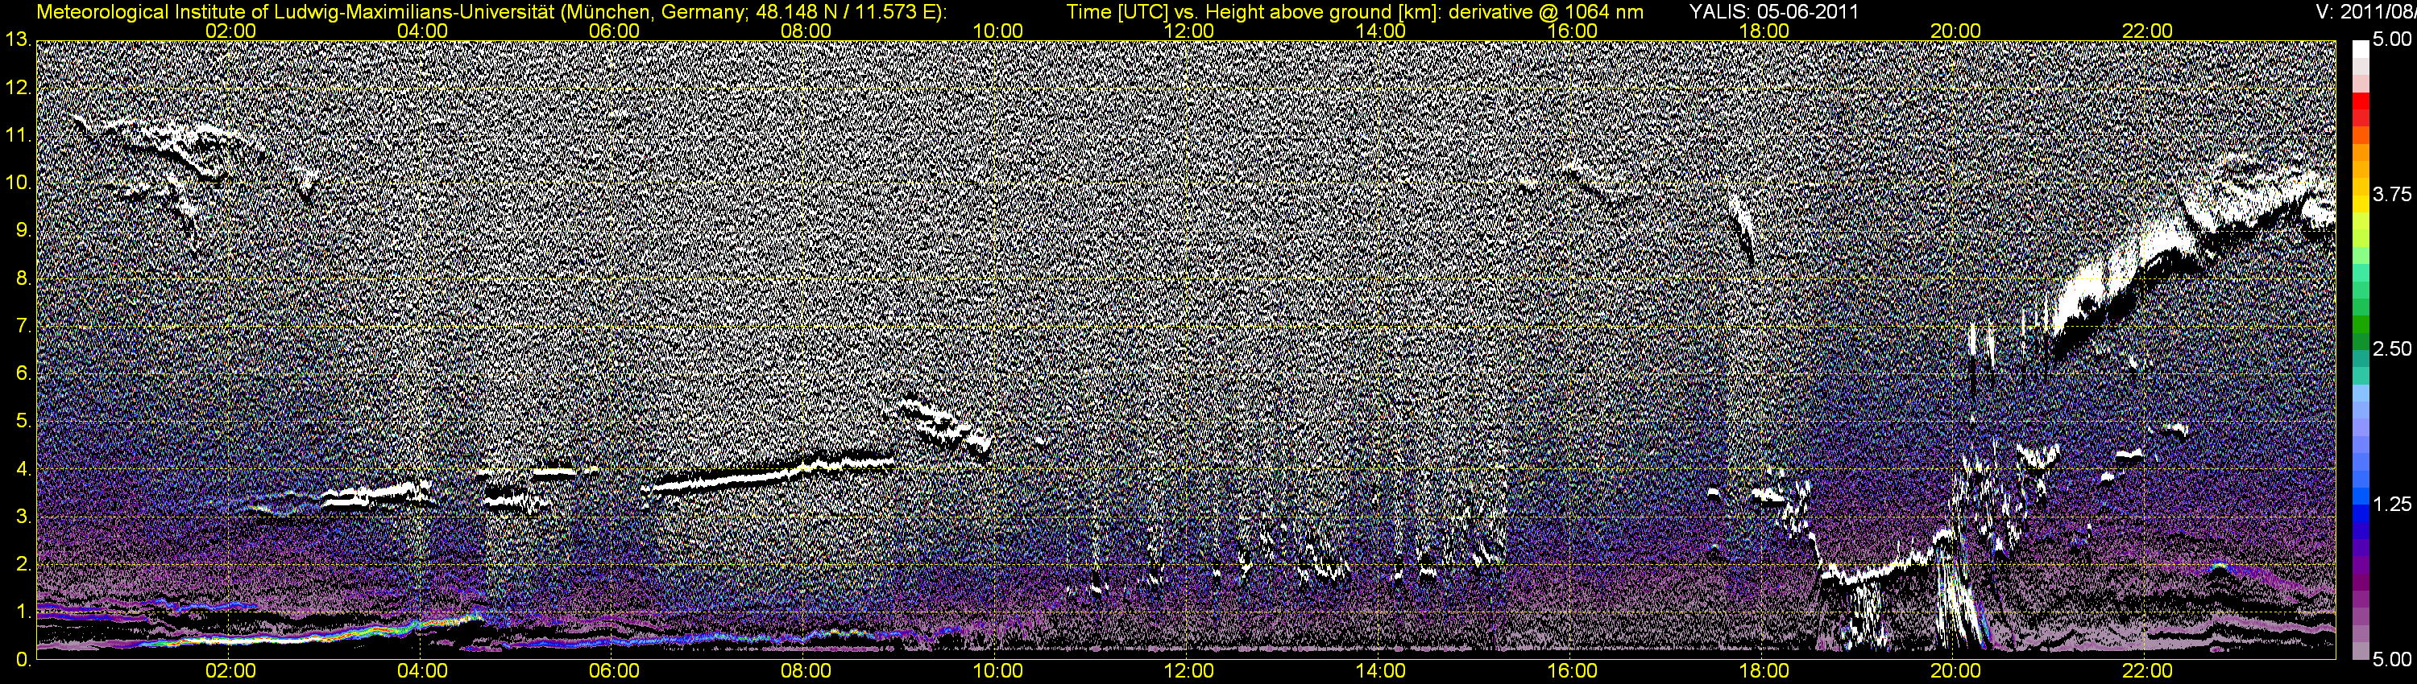This screenshot has width=2417, height=684.
Task: Select the '8.' height axis label
Action: coord(23,278)
